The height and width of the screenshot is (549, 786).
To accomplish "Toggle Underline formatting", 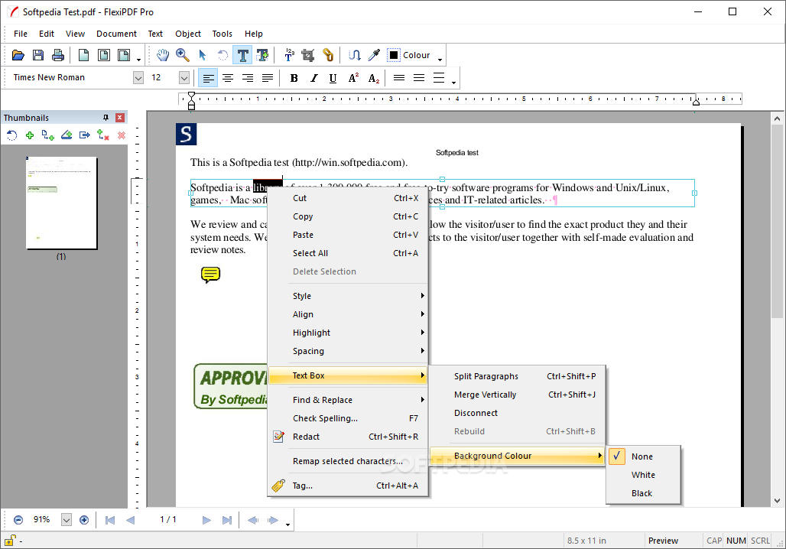I will click(333, 78).
